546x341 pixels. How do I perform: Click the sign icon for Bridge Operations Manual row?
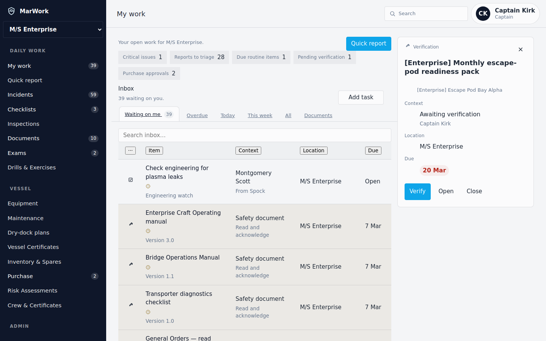point(131,264)
